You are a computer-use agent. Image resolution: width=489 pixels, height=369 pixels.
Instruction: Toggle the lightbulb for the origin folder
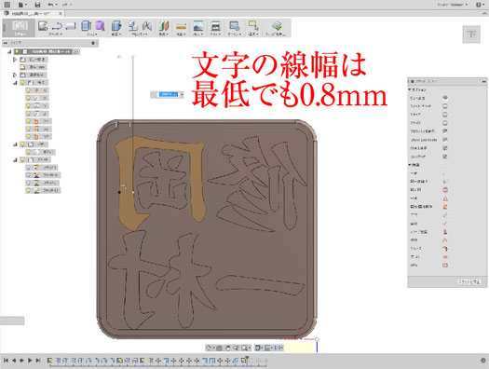22,83
